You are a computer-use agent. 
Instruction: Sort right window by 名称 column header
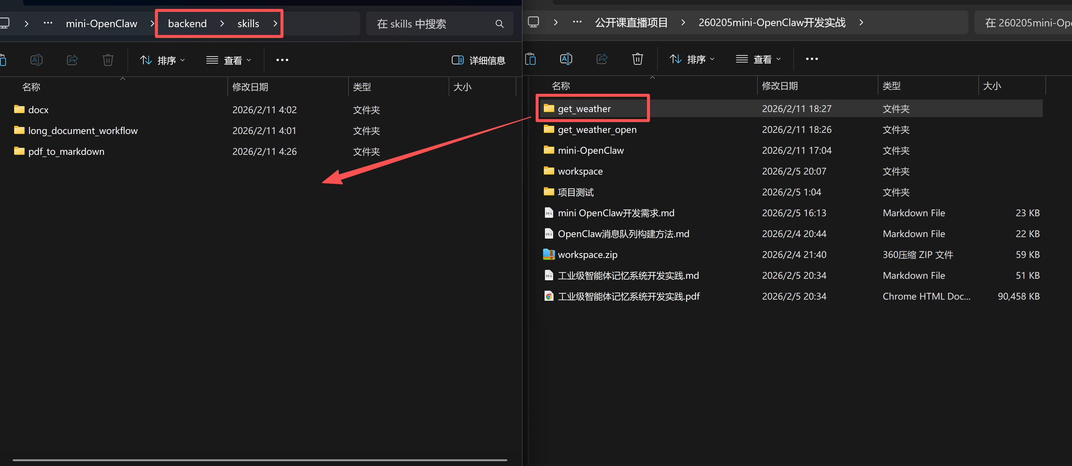point(561,86)
